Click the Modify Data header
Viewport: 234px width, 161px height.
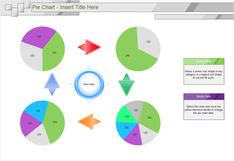point(204,97)
